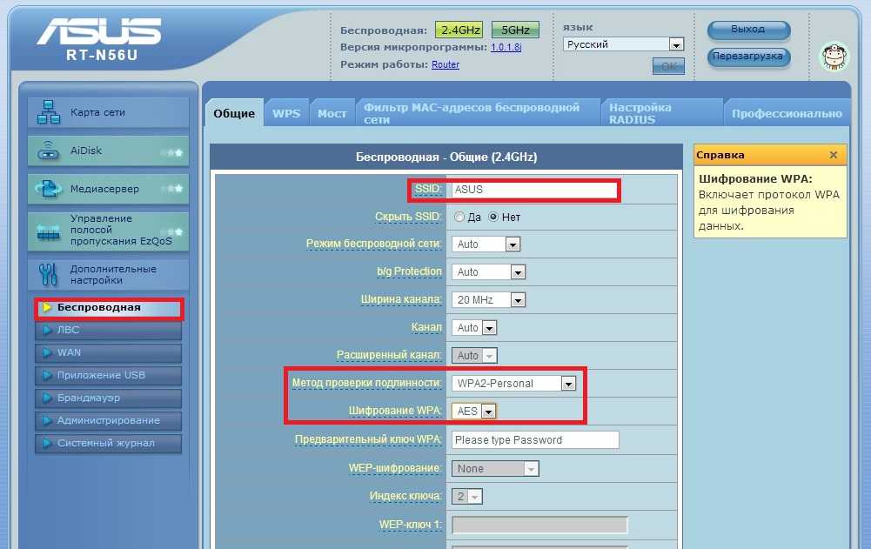Image resolution: width=871 pixels, height=549 pixels.
Task: Open the Шифрование WPA AES dropdown
Action: click(x=473, y=411)
